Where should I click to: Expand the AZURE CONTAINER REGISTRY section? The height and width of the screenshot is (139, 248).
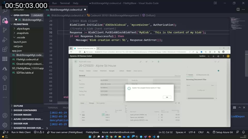(x=28, y=119)
